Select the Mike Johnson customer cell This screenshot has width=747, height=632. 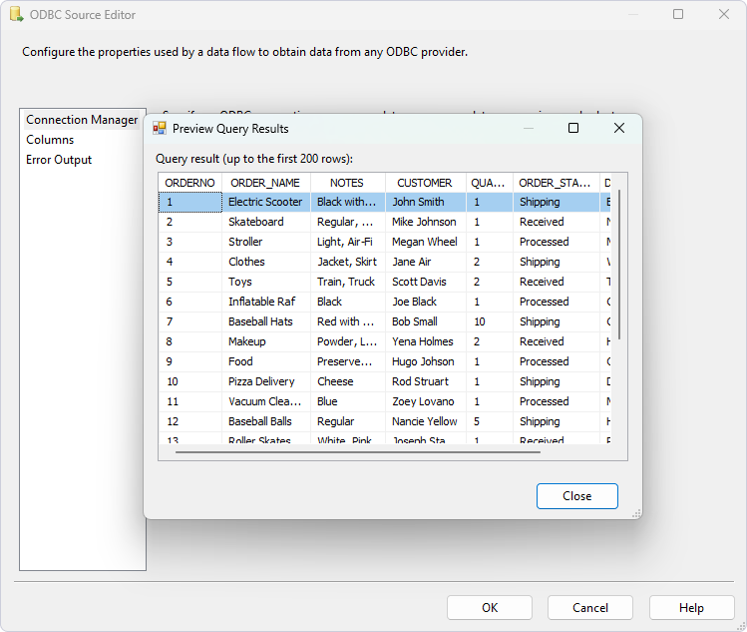point(424,222)
